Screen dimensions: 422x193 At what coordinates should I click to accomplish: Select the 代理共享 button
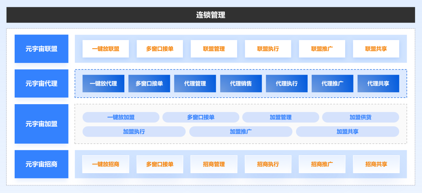378,84
